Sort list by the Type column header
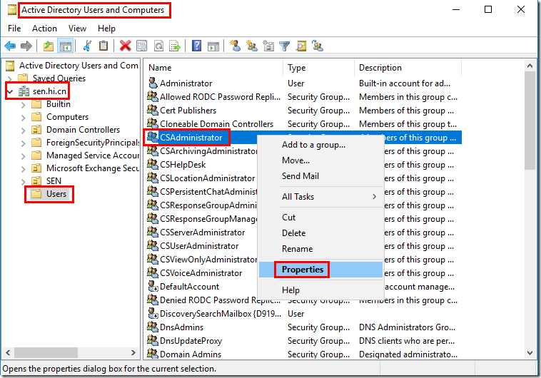Image resolution: width=541 pixels, height=378 pixels. (319, 68)
